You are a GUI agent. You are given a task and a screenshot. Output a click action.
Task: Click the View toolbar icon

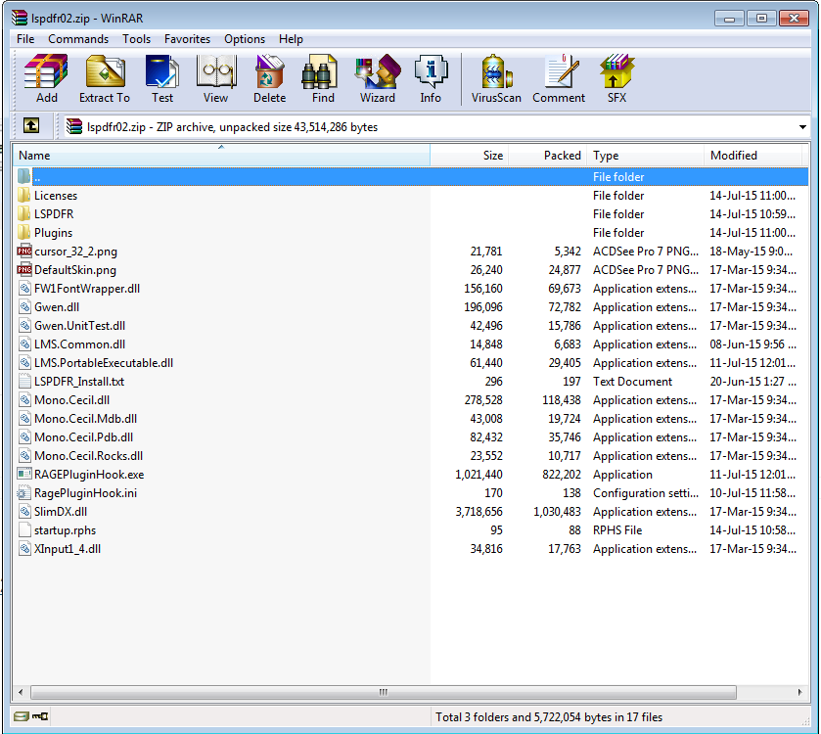[215, 78]
